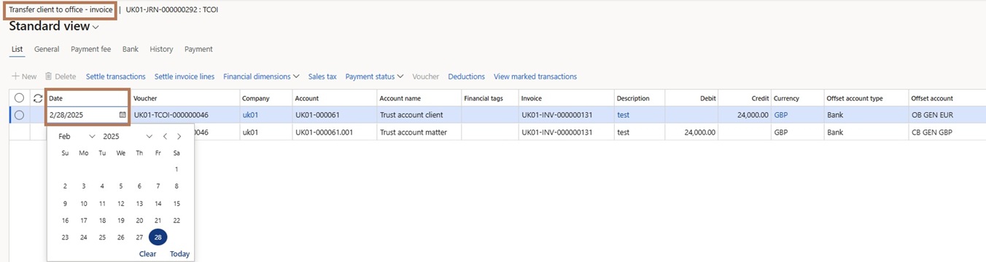
Task: Click invoice UK01-INV-000000131 in second row
Action: pyautogui.click(x=556, y=132)
